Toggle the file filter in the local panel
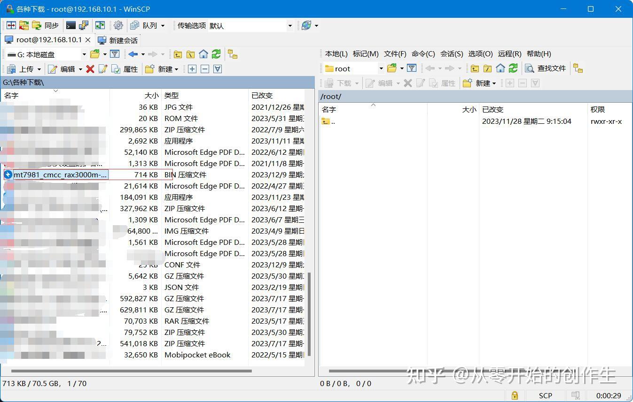Viewport: 633px width, 402px height. pos(115,54)
